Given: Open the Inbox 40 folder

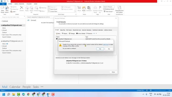Looking at the screenshot, I should pos(5,44).
